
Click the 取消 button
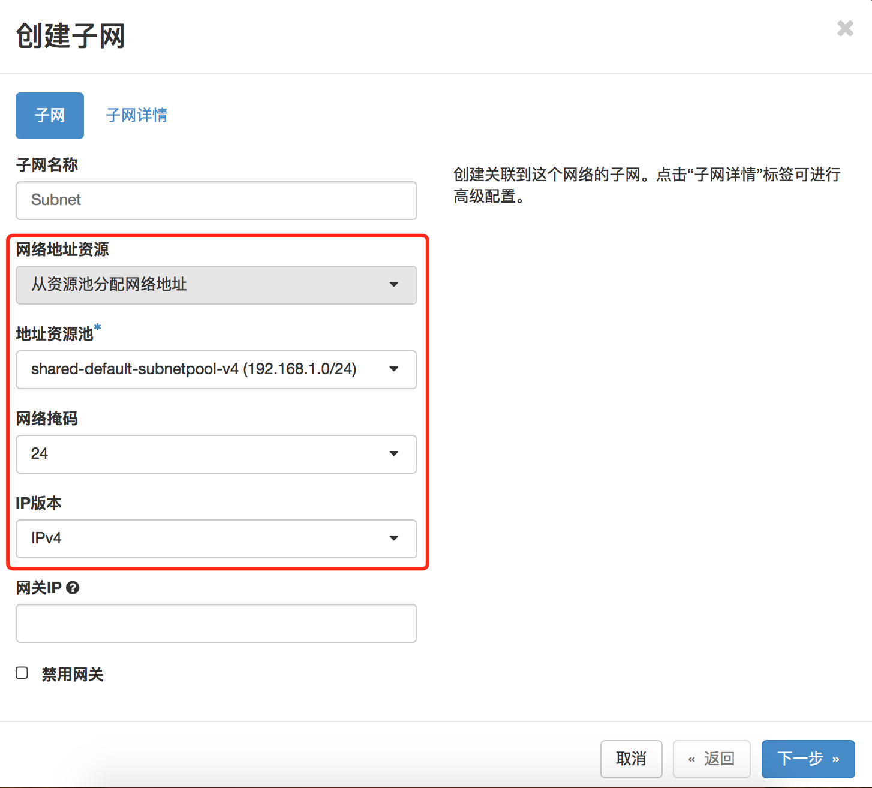pos(631,759)
